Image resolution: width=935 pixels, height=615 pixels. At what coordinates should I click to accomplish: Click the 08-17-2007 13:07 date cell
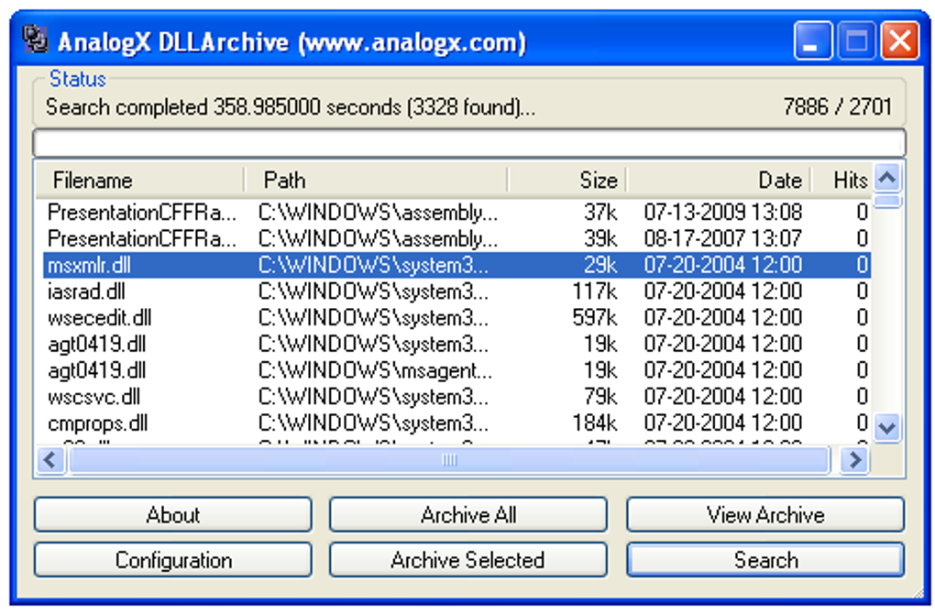click(x=722, y=238)
